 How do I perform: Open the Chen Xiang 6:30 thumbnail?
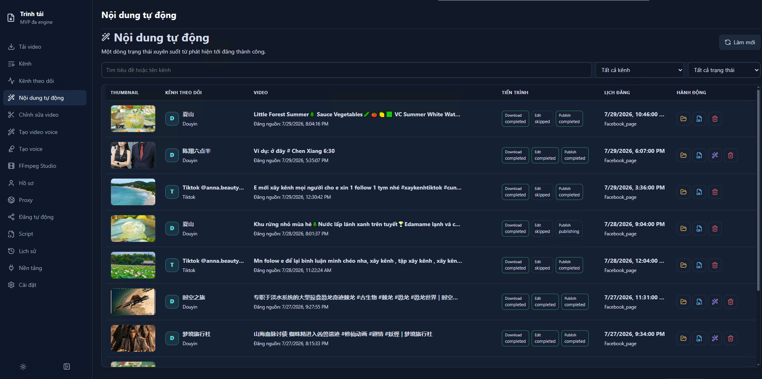pyautogui.click(x=133, y=155)
